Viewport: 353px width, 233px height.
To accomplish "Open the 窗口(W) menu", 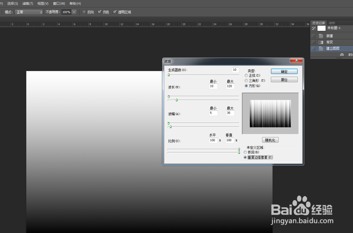I will coord(59,4).
